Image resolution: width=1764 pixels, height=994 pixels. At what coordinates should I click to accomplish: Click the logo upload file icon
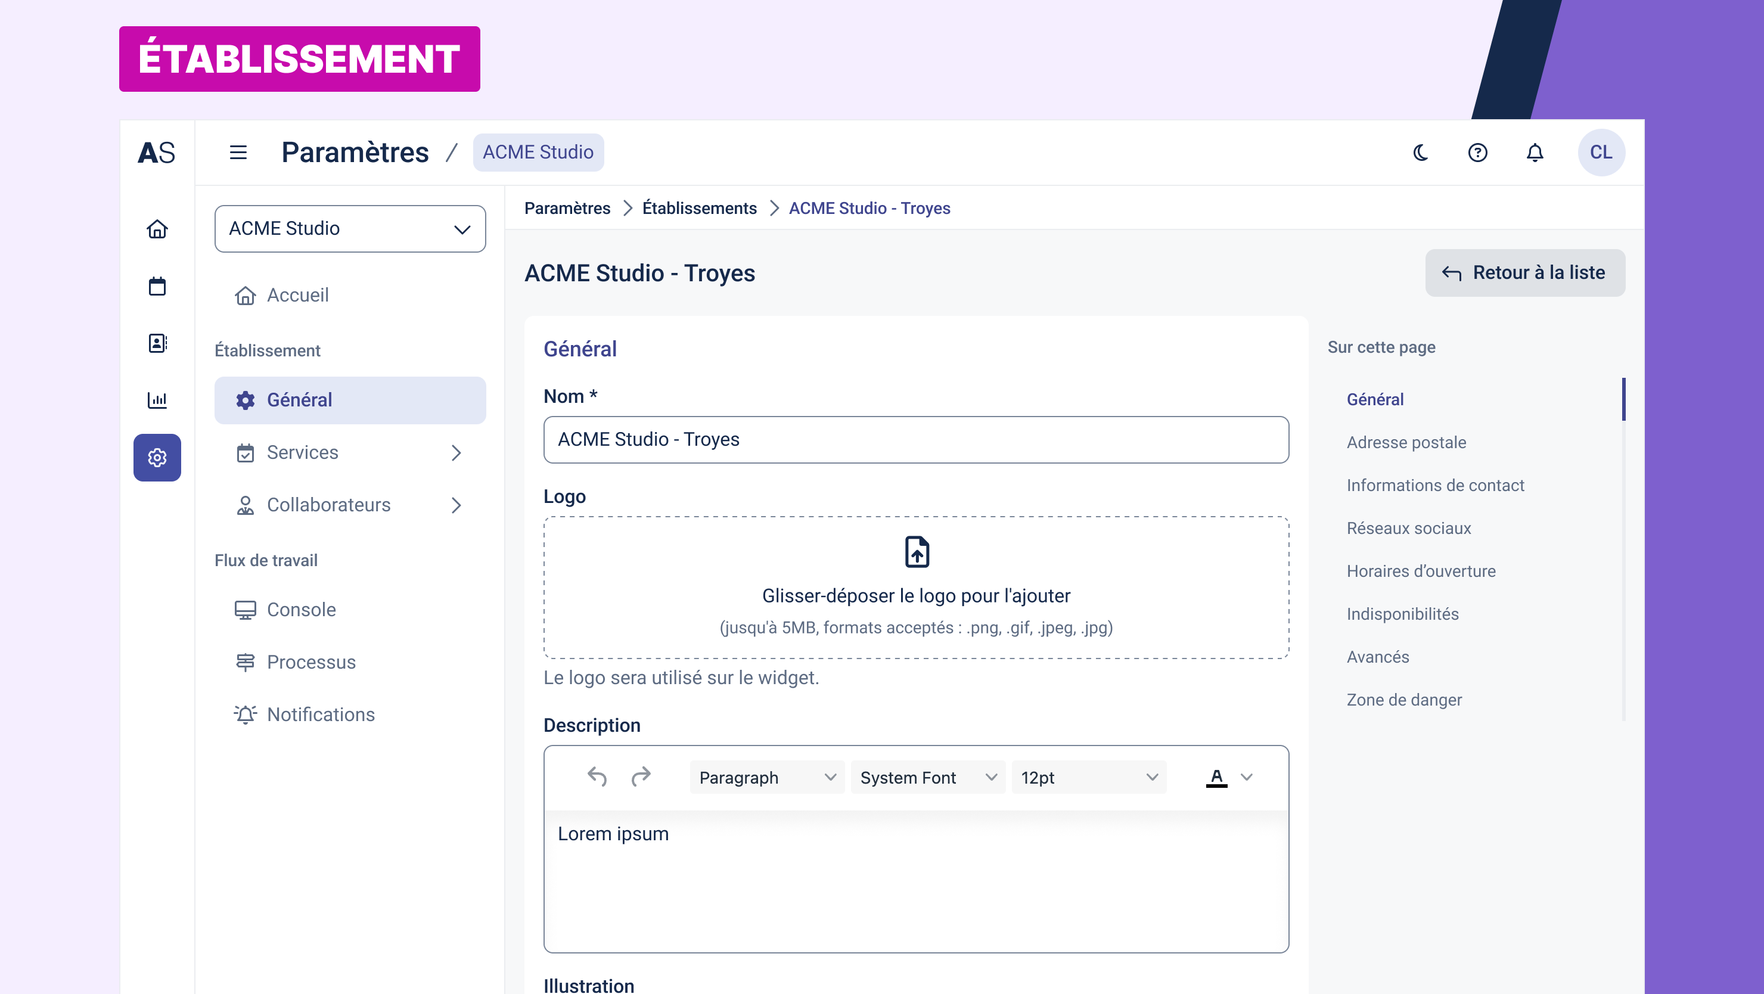coord(916,552)
